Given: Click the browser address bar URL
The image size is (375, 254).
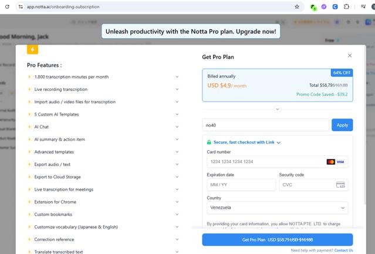Looking at the screenshot, I should tap(63, 6).
